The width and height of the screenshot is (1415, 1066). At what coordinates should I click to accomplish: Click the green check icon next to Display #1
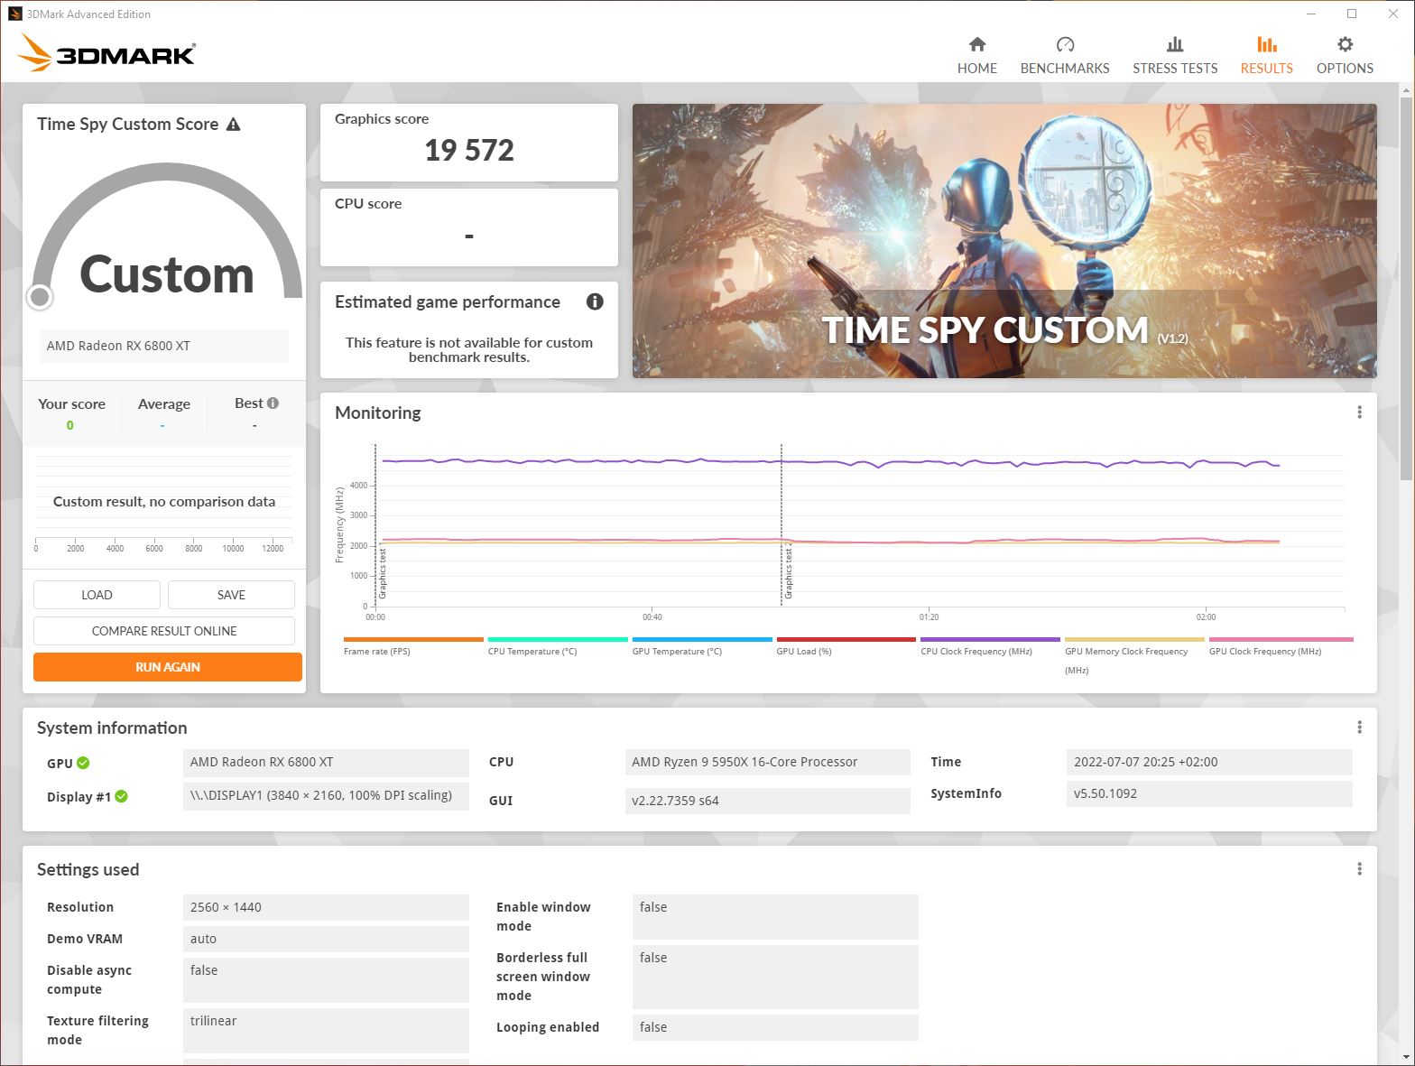coord(122,796)
